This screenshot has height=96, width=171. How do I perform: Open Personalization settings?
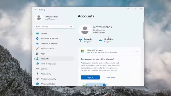[54, 49]
